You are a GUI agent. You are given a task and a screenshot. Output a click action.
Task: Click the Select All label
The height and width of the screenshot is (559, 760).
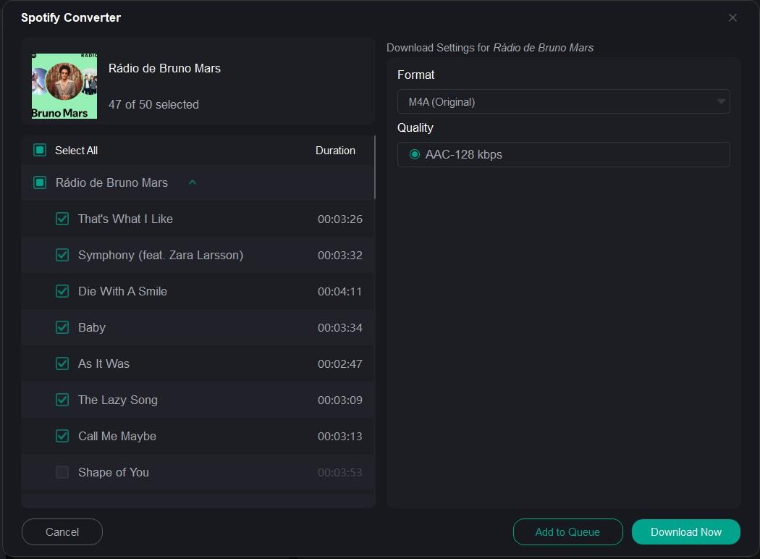76,151
